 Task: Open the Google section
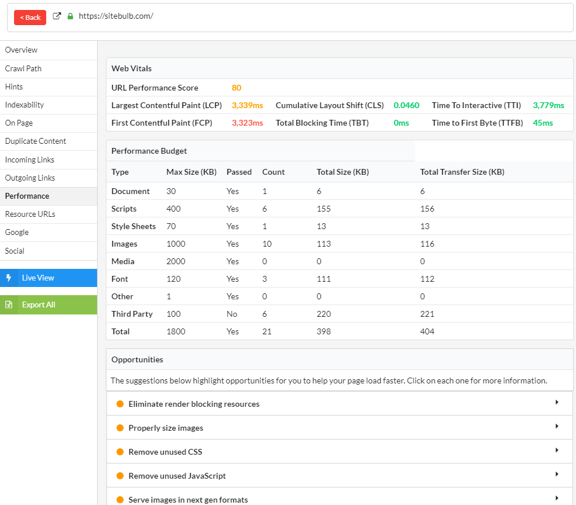pyautogui.click(x=49, y=232)
